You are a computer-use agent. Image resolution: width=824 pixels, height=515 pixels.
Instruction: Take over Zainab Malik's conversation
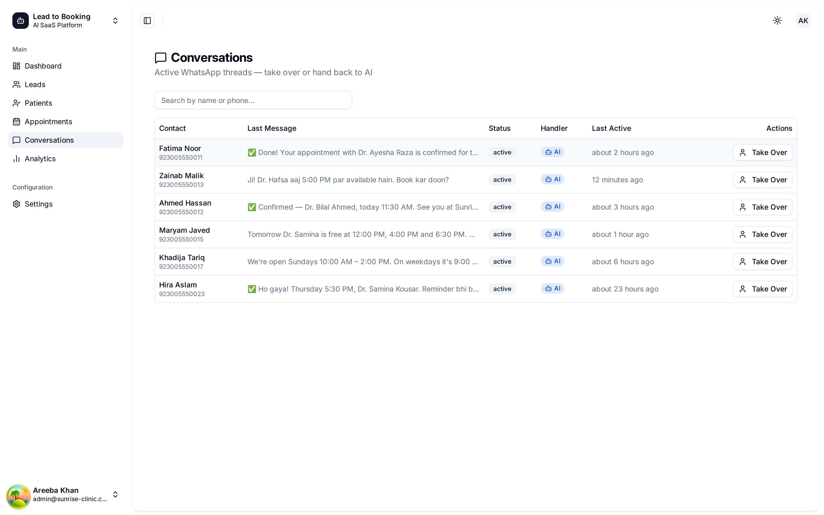point(762,179)
